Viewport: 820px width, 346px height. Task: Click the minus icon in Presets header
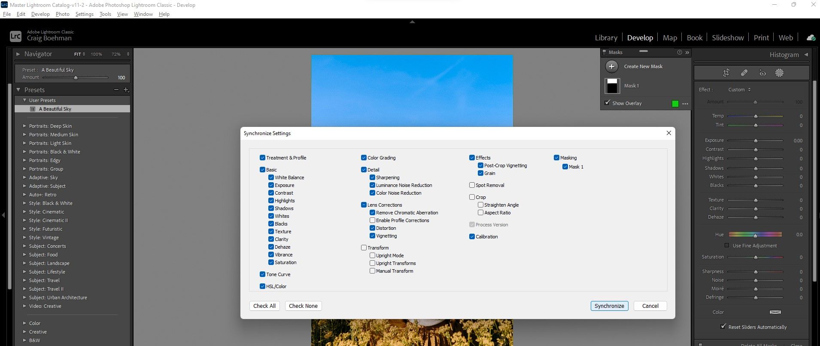pos(116,90)
